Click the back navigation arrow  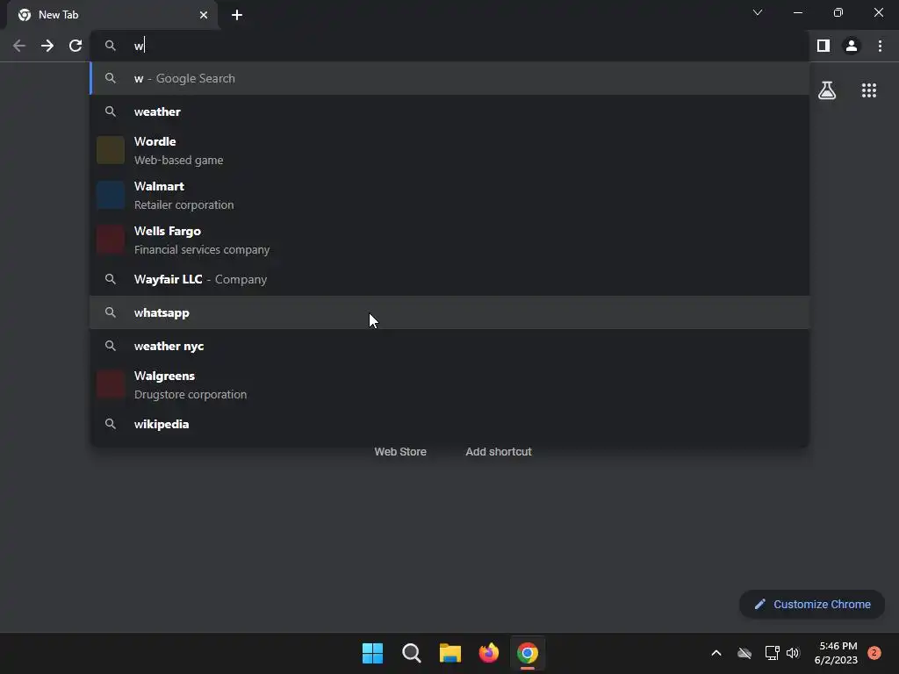coord(19,46)
